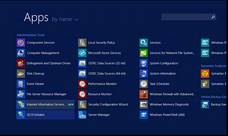Launch Computer Management via its icon

pyautogui.click(x=21, y=53)
